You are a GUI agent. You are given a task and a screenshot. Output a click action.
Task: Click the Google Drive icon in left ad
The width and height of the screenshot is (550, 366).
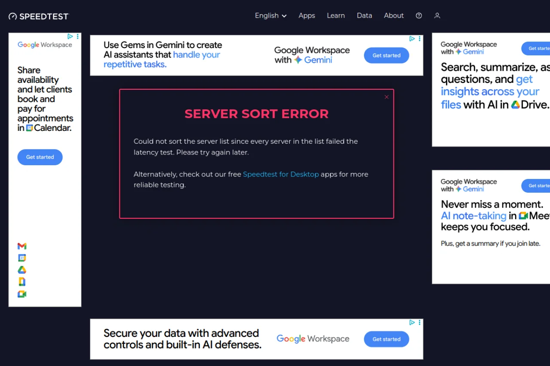click(22, 270)
